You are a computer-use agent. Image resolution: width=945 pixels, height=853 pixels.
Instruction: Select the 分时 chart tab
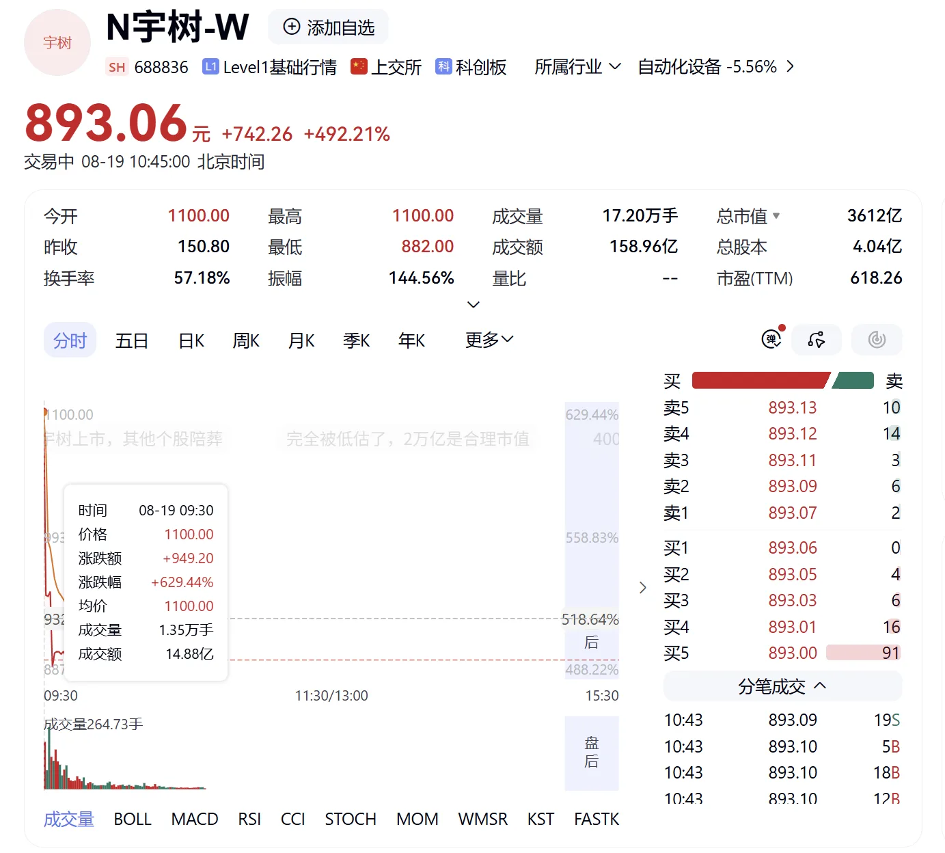coord(70,340)
